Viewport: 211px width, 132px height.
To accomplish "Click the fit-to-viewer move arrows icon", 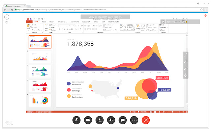I will (x=186, y=75).
